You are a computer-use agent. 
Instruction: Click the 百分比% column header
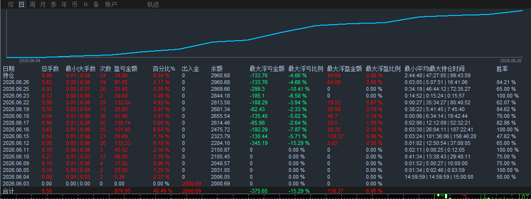(164, 69)
